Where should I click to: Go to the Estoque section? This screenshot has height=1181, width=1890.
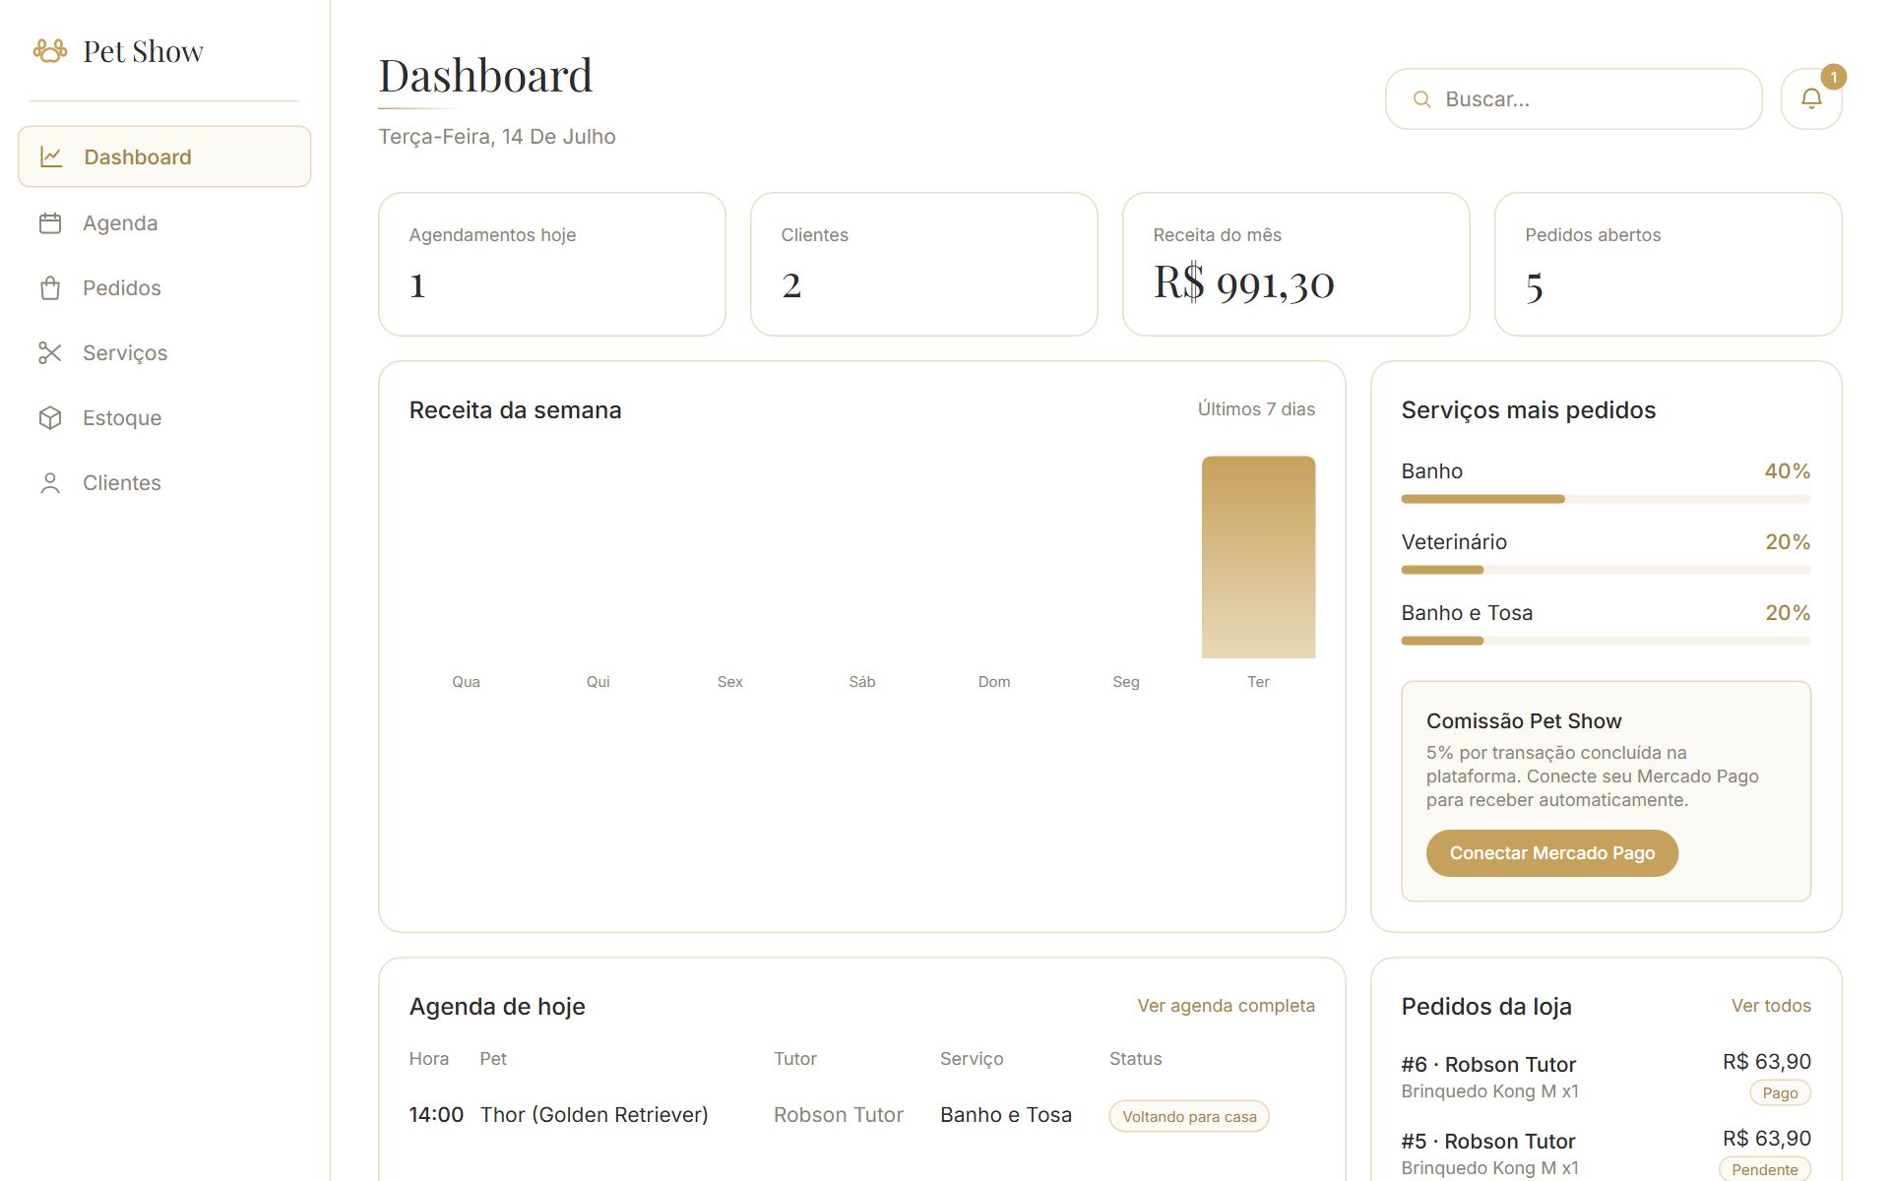tap(164, 418)
